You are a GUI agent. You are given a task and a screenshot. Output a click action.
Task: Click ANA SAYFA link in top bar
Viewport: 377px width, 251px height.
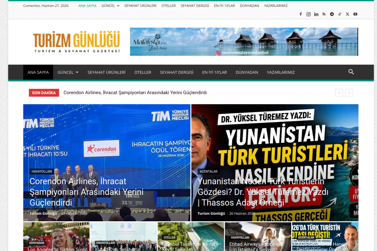87,6
